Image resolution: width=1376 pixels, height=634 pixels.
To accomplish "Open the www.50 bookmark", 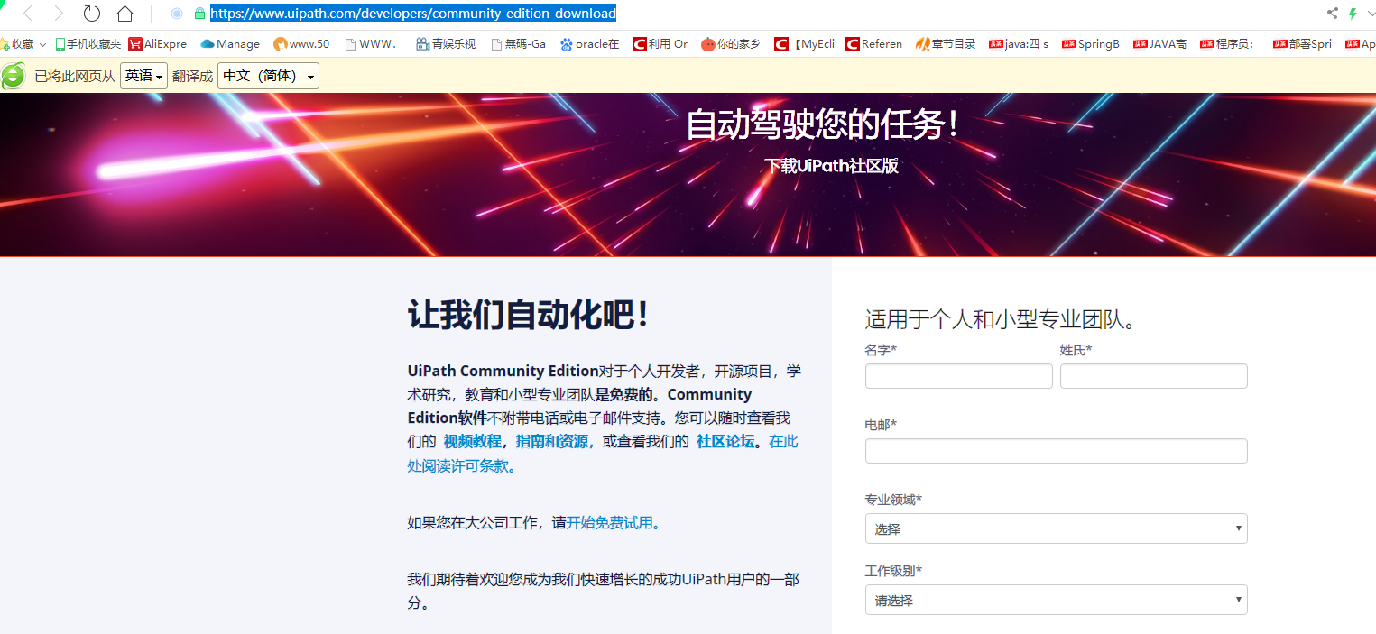I will [301, 43].
